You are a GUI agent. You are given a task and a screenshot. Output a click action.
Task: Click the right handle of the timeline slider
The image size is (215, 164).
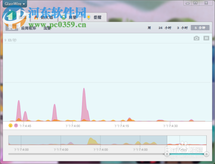[x=206, y=154]
